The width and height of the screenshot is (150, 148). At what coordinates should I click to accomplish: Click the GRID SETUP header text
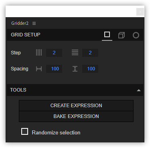(26, 35)
